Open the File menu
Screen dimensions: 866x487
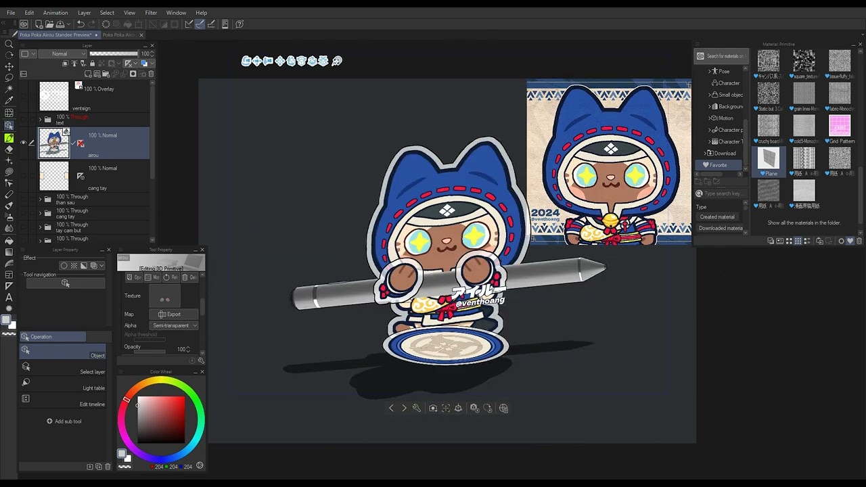11,12
